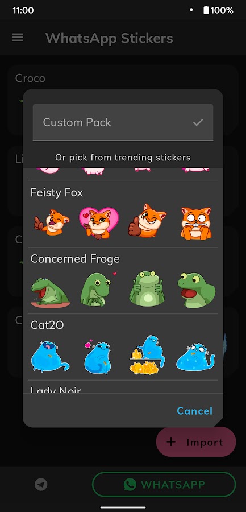This screenshot has width=246, height=512.
Task: Choose the blue cat on gold pile
Action: 147,354
